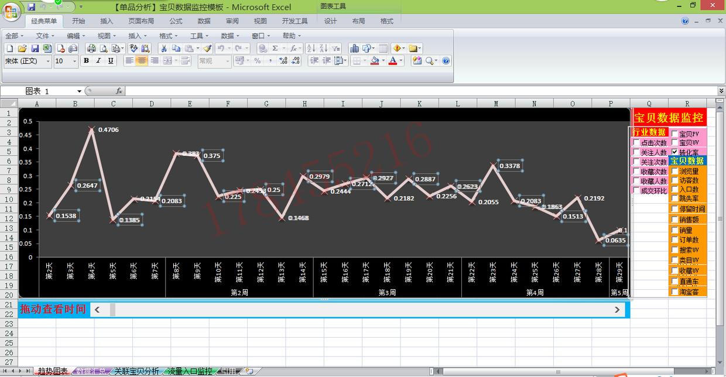Click the 0.4706 data label in chart
Screen dimensions: 726x377
[108, 130]
